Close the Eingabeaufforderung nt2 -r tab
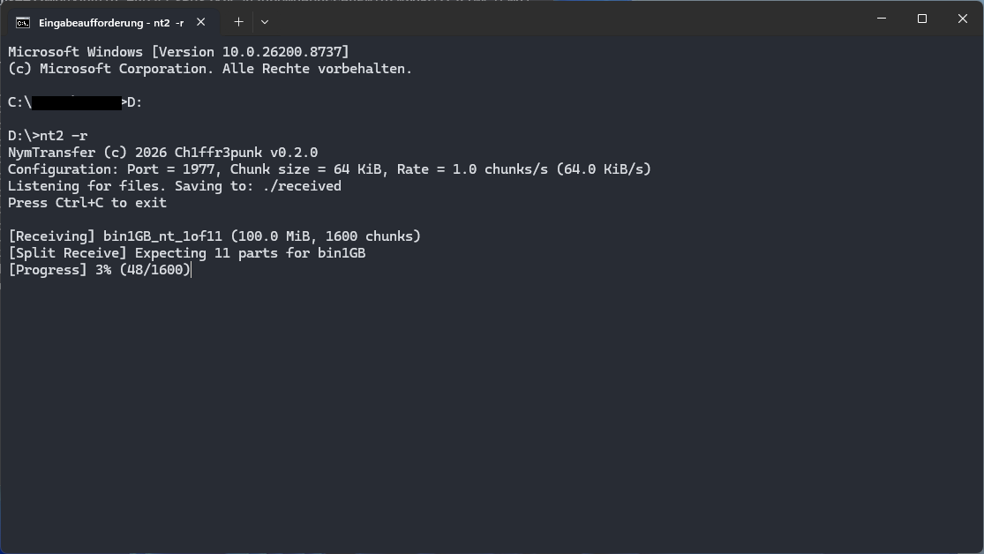 click(x=201, y=22)
